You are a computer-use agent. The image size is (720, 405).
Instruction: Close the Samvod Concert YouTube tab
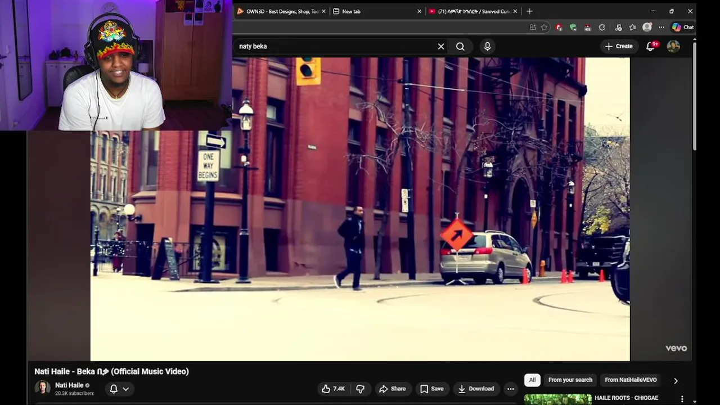pos(515,11)
